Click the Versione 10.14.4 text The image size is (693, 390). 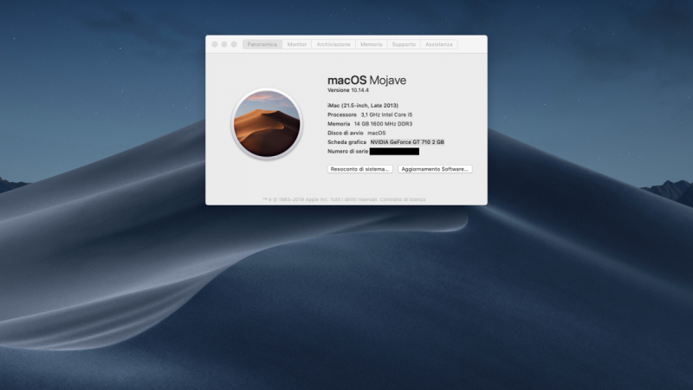coord(348,90)
